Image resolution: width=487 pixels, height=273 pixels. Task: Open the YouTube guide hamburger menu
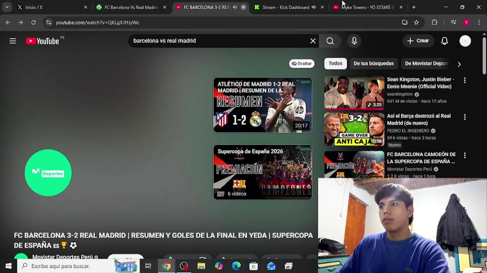(13, 41)
